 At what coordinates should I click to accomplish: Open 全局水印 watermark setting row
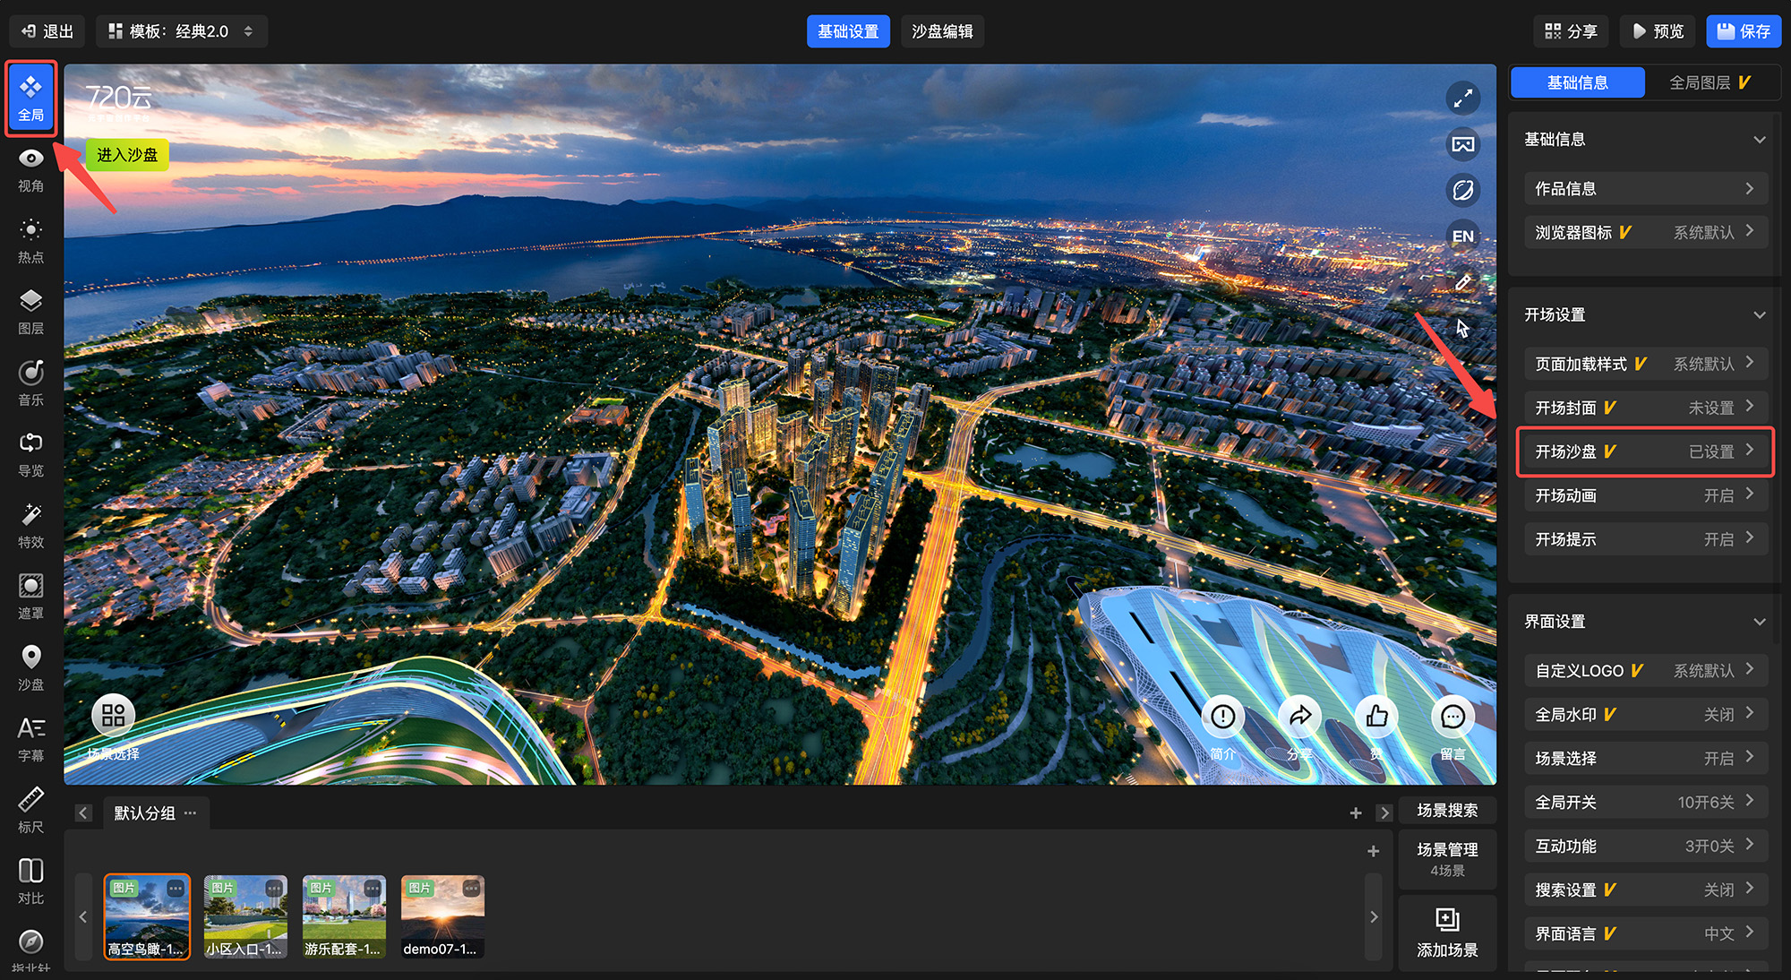[1644, 714]
